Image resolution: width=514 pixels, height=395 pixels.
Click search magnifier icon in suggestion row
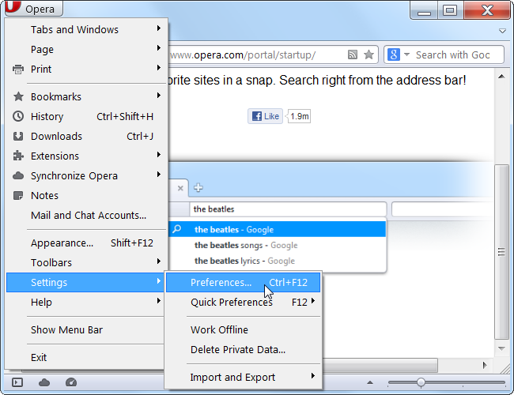176,229
